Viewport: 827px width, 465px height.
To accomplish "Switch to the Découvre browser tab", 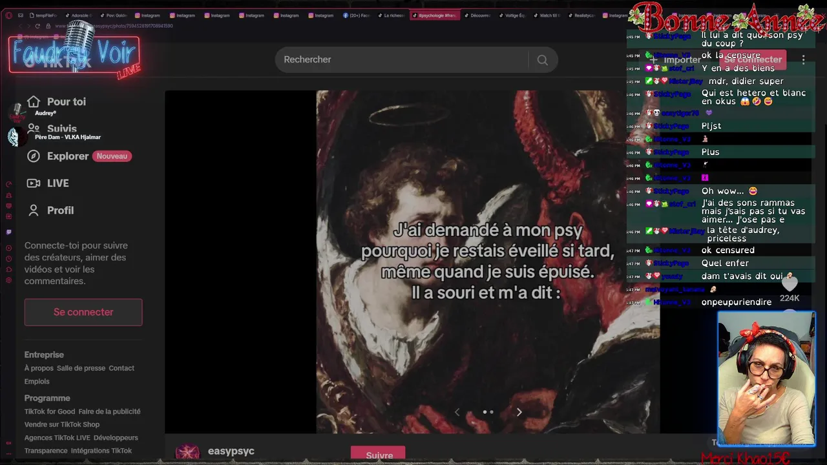I will (x=477, y=15).
